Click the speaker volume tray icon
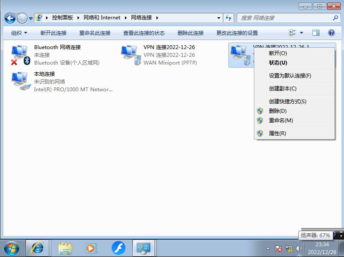The image size is (344, 257). click(299, 248)
